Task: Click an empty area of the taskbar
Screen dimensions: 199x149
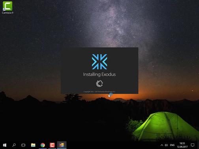Action: (x=112, y=145)
